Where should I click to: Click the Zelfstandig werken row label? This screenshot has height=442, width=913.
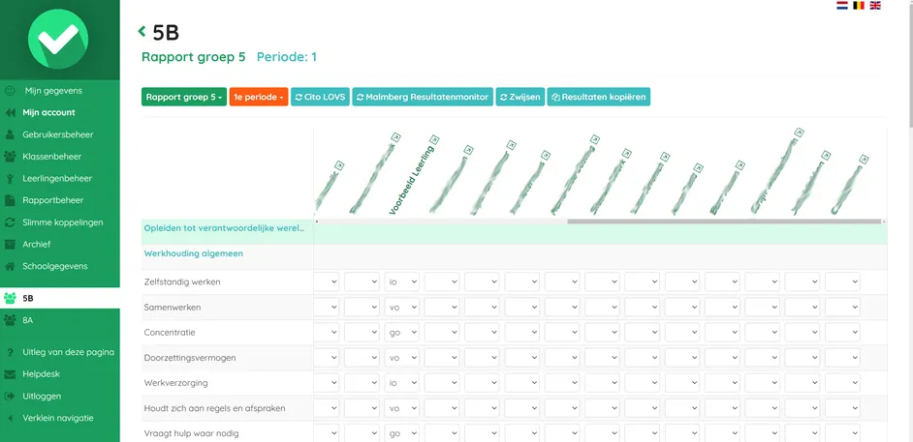(182, 281)
